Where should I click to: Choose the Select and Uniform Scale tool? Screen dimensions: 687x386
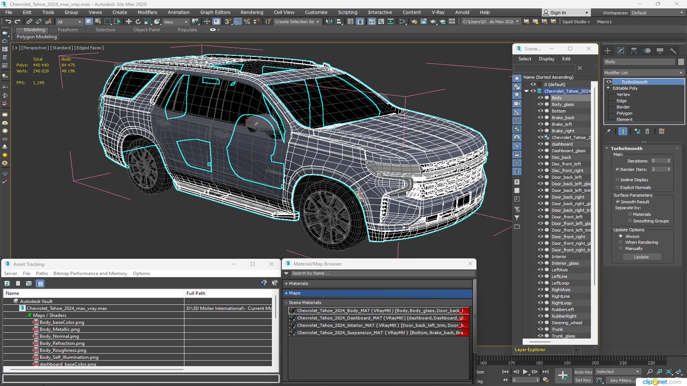147,22
